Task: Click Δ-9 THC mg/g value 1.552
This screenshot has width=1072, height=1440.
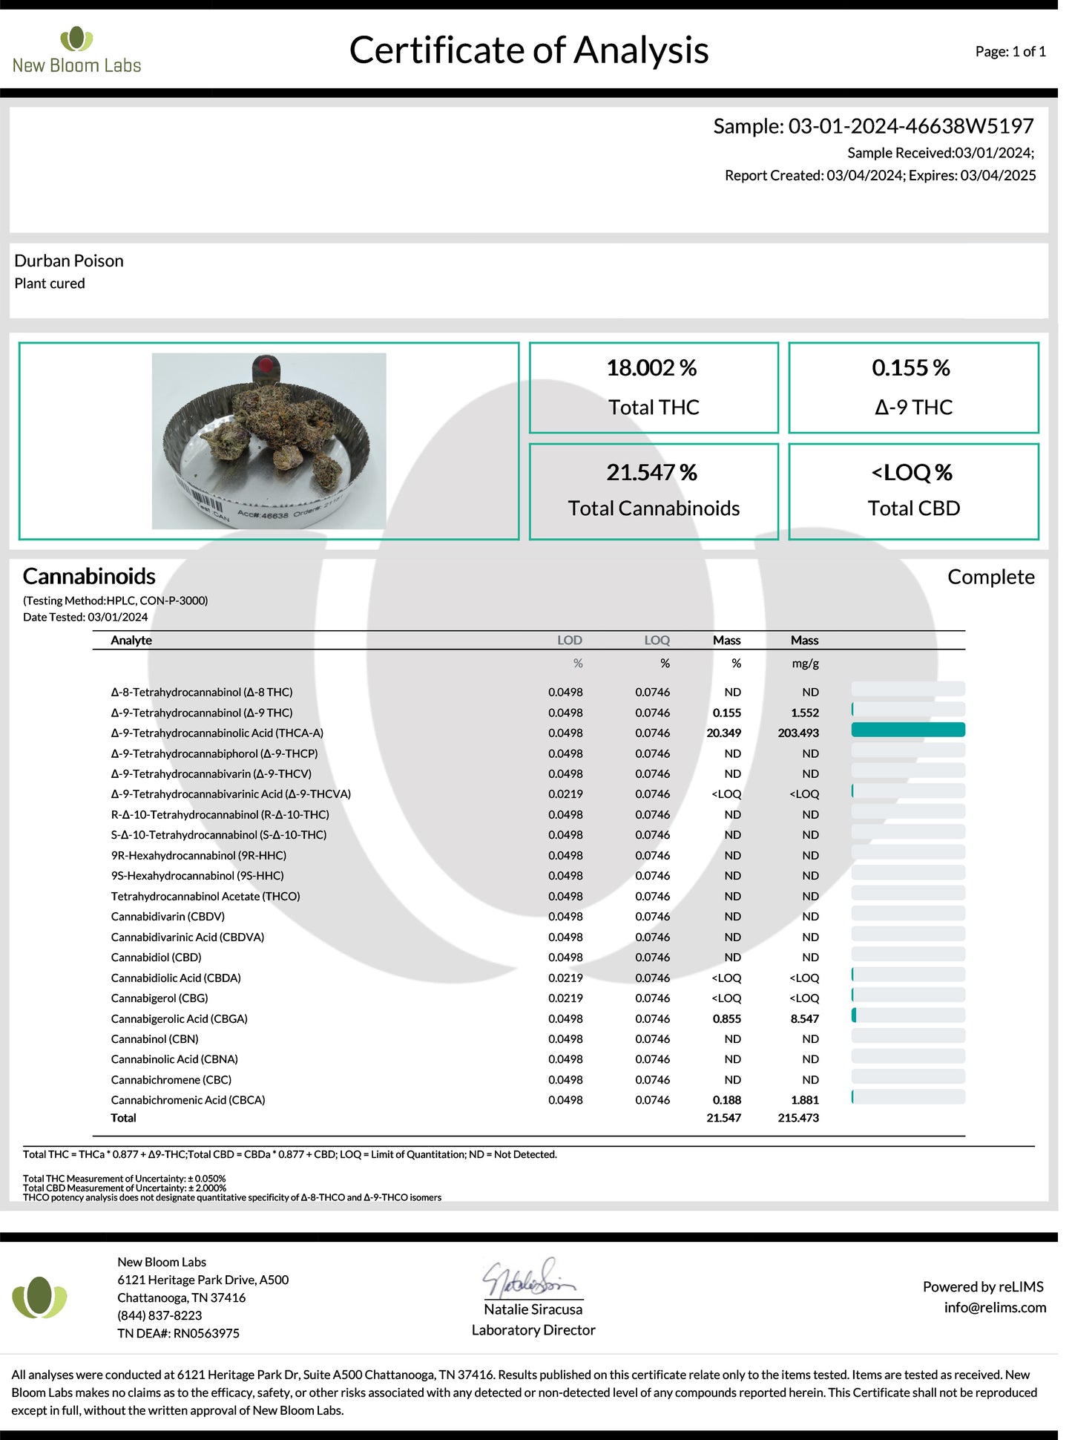Action: tap(805, 713)
